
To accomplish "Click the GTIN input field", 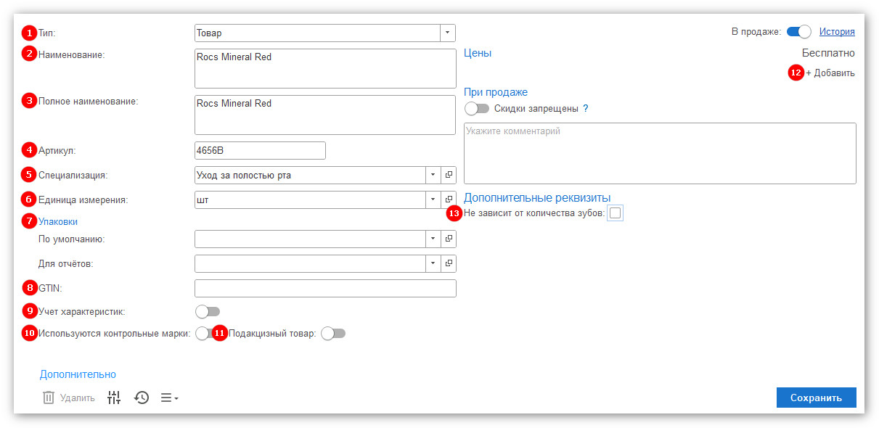I will coord(325,288).
